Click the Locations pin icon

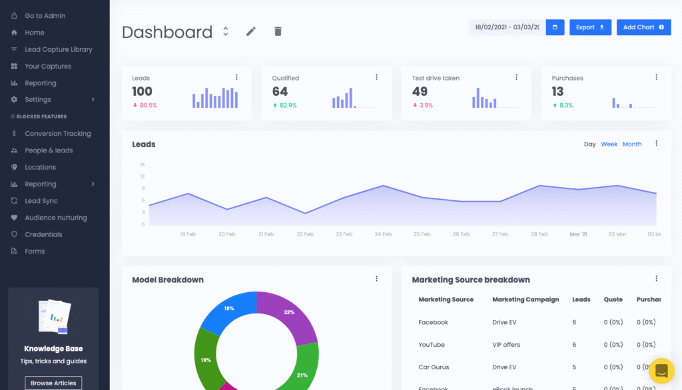(14, 167)
